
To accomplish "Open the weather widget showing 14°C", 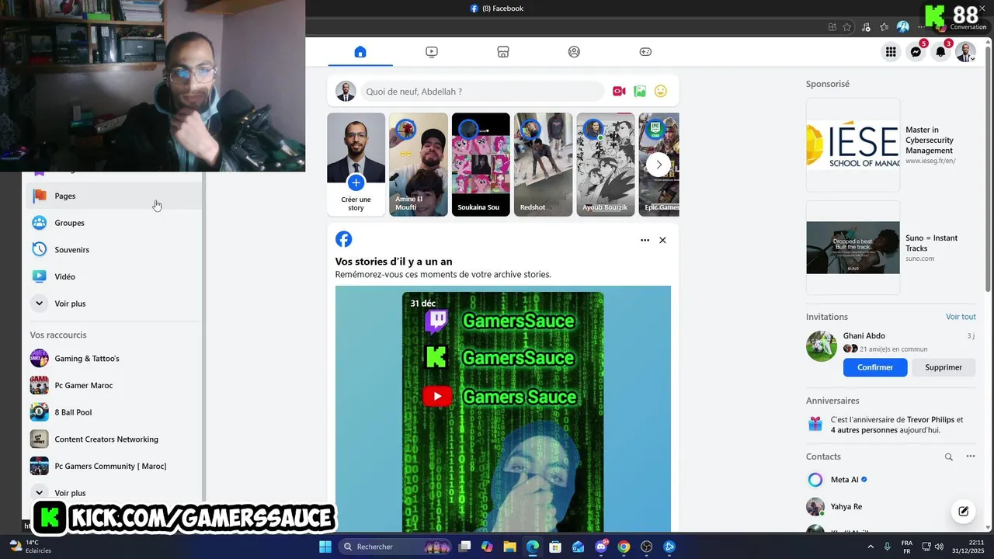I will 30,547.
